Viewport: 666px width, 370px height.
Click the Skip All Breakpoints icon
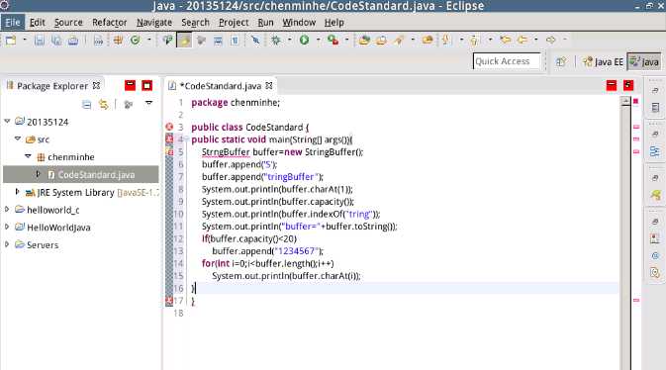[255, 41]
